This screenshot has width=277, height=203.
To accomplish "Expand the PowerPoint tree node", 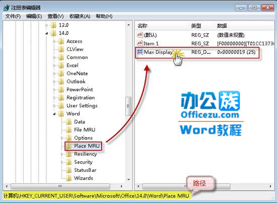I will pos(54,90).
